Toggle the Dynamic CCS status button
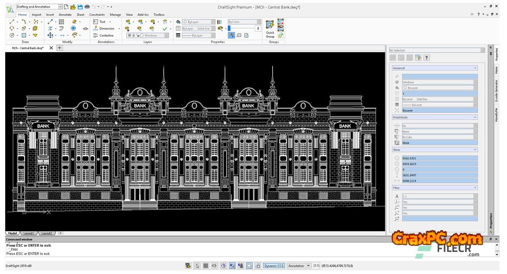The height and width of the screenshot is (274, 507). click(274, 266)
